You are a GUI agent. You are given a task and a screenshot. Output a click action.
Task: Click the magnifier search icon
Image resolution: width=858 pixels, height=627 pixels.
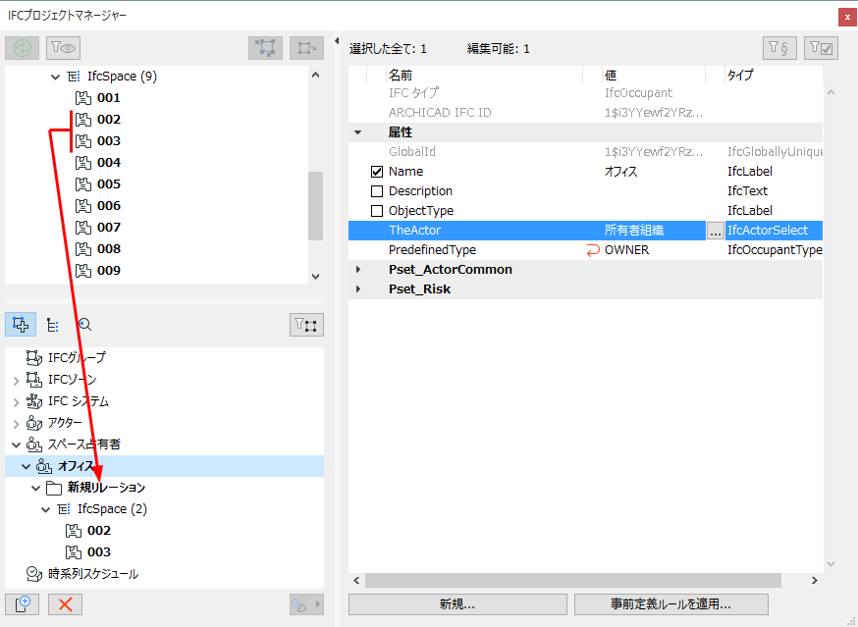pos(84,325)
